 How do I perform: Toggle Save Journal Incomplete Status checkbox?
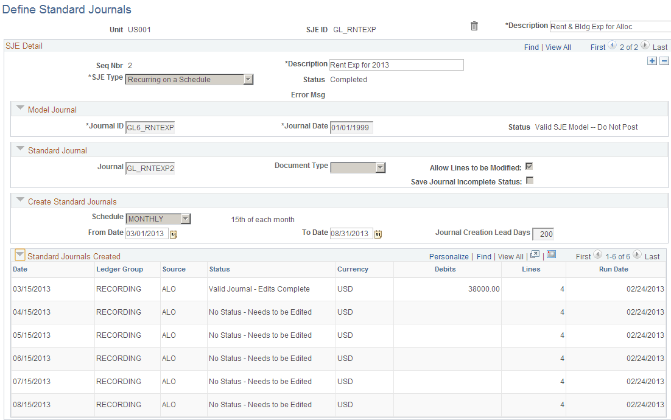(x=530, y=181)
